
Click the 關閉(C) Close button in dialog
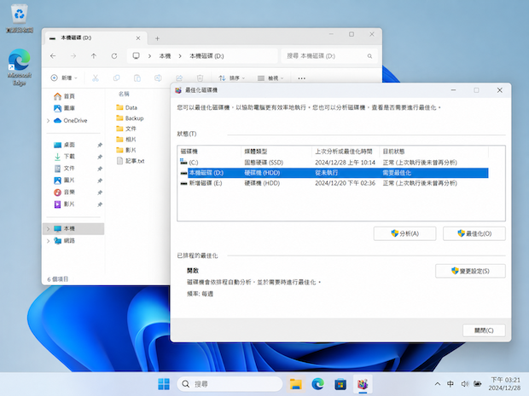pyautogui.click(x=484, y=330)
